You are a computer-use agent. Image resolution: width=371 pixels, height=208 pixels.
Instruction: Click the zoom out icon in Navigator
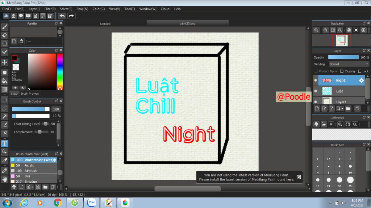[x=340, y=30]
